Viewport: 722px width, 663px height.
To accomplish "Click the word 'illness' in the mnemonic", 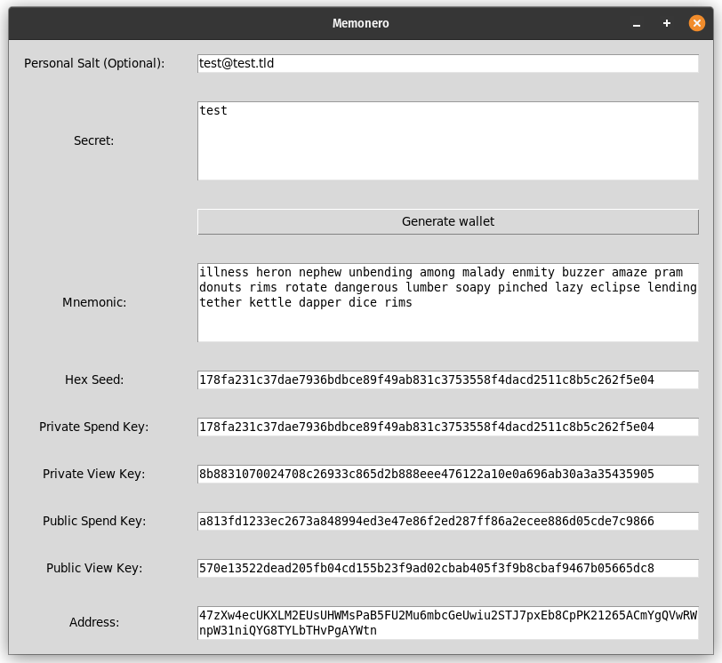I will coord(224,272).
